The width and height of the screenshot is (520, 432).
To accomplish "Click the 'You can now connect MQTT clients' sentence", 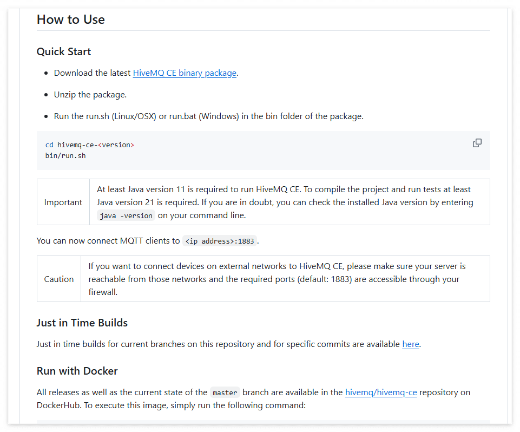I will (148, 240).
